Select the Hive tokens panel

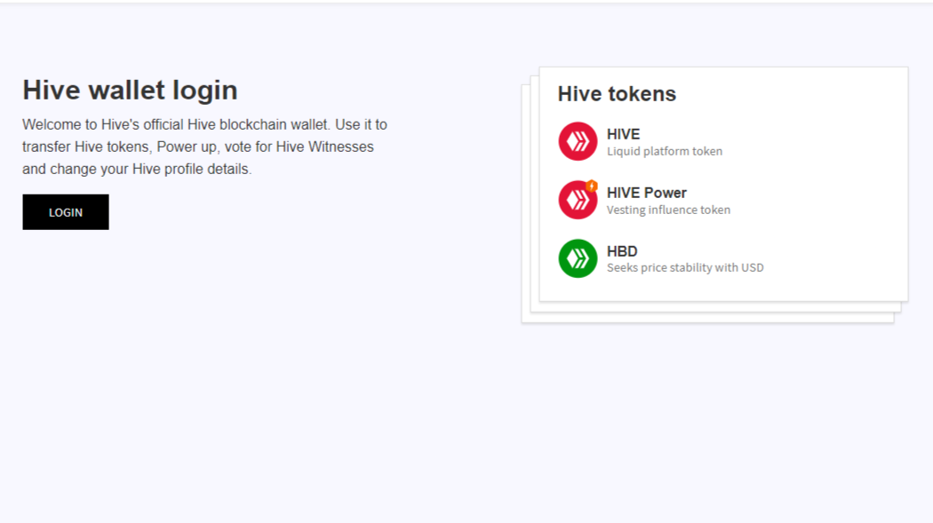coord(722,184)
